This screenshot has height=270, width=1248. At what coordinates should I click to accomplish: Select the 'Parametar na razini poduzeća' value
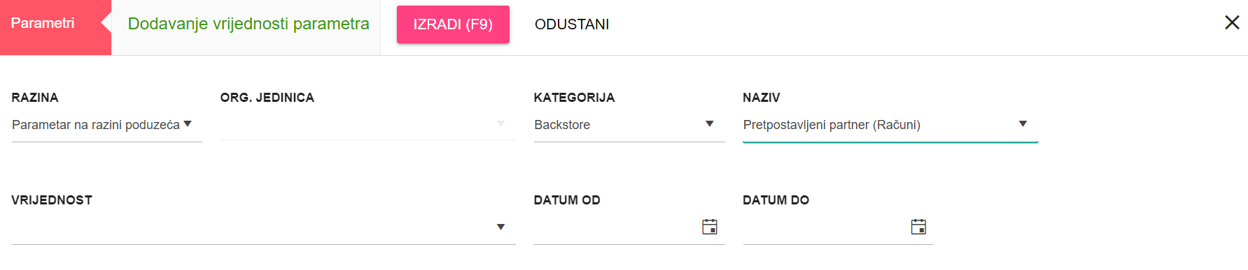pyautogui.click(x=96, y=125)
